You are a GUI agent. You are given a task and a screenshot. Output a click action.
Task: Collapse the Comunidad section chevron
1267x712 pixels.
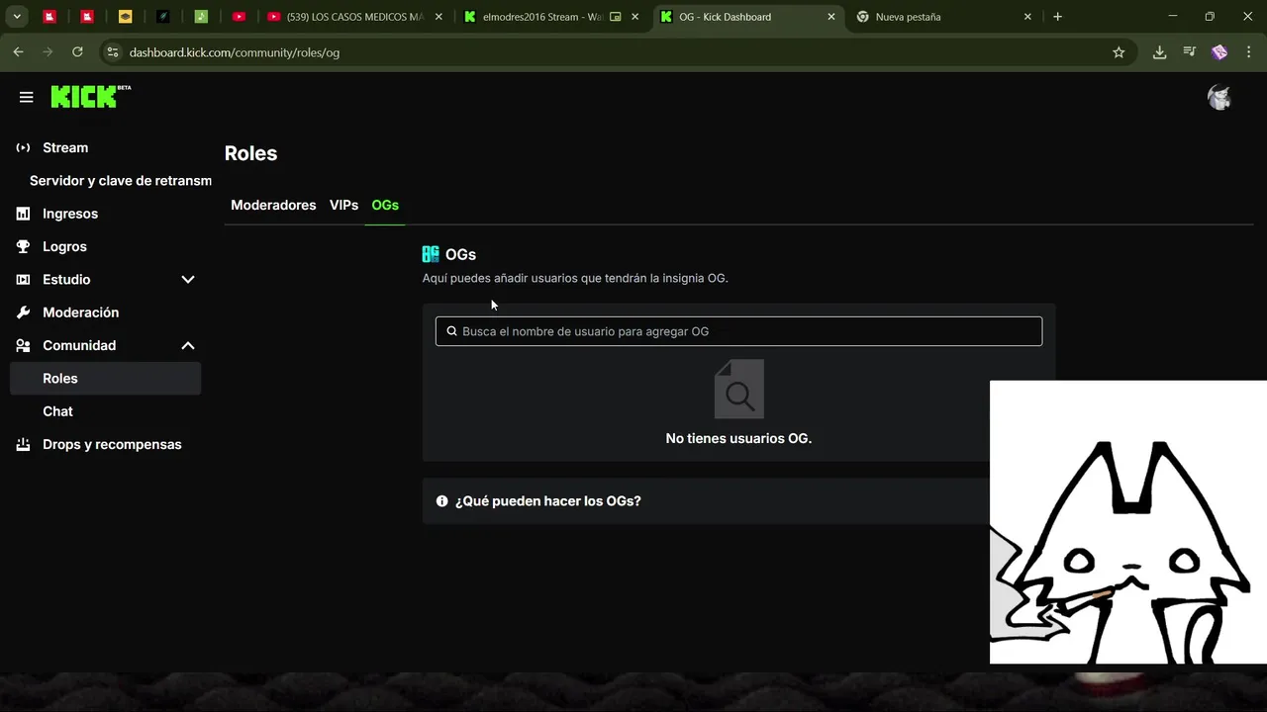coord(188,345)
